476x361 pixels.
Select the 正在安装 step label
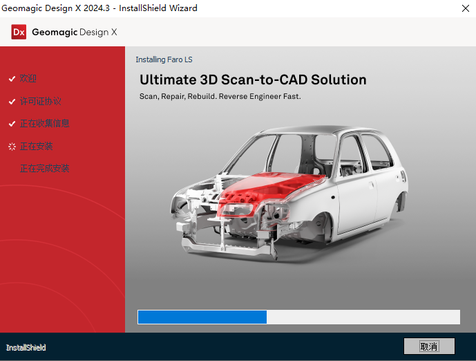[x=36, y=146]
